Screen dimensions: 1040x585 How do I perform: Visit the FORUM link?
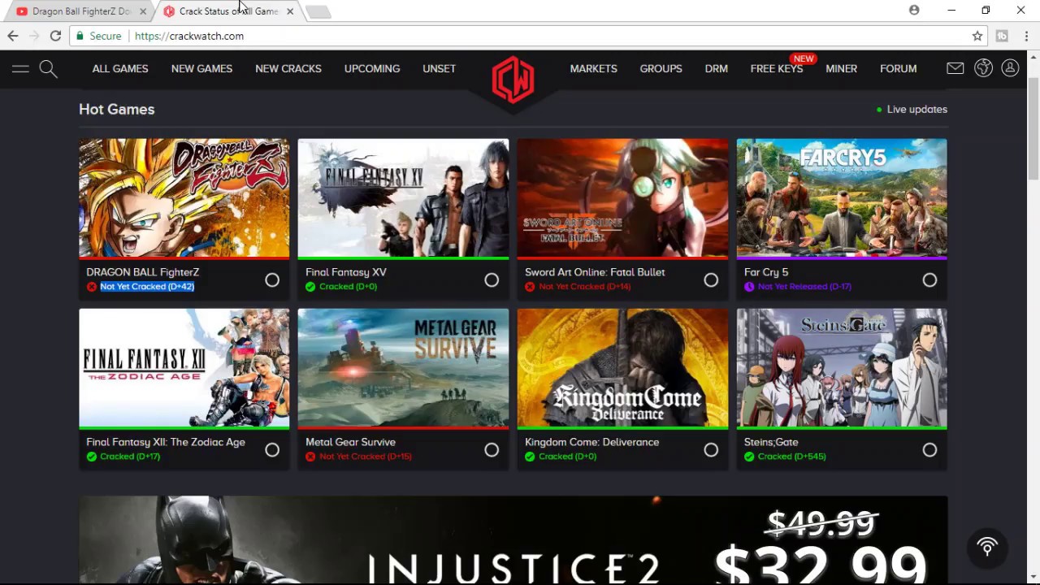coord(898,68)
